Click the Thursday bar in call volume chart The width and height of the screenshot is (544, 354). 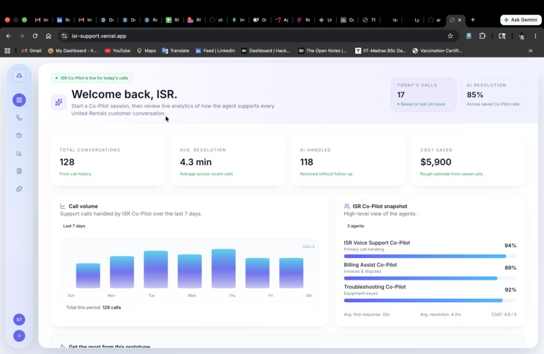[223, 268]
